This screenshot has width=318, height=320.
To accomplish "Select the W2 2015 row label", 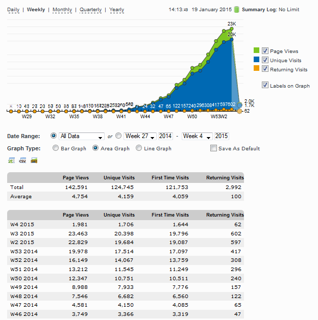I will click(x=22, y=242).
